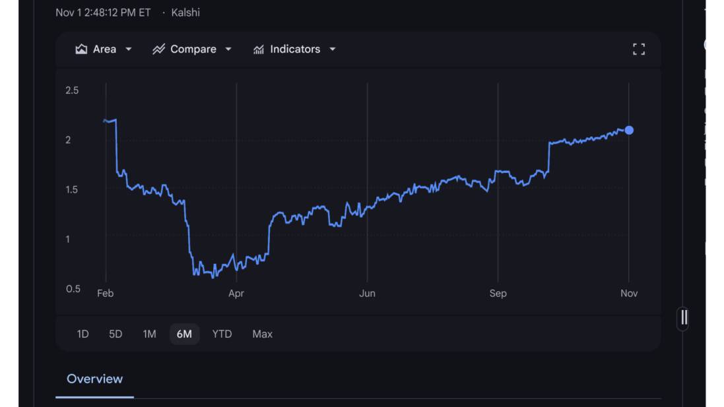
Task: Click the blue endpoint dot on chart
Action: coord(629,130)
